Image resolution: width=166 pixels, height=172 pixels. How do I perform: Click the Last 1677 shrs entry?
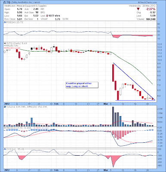click(x=50, y=16)
